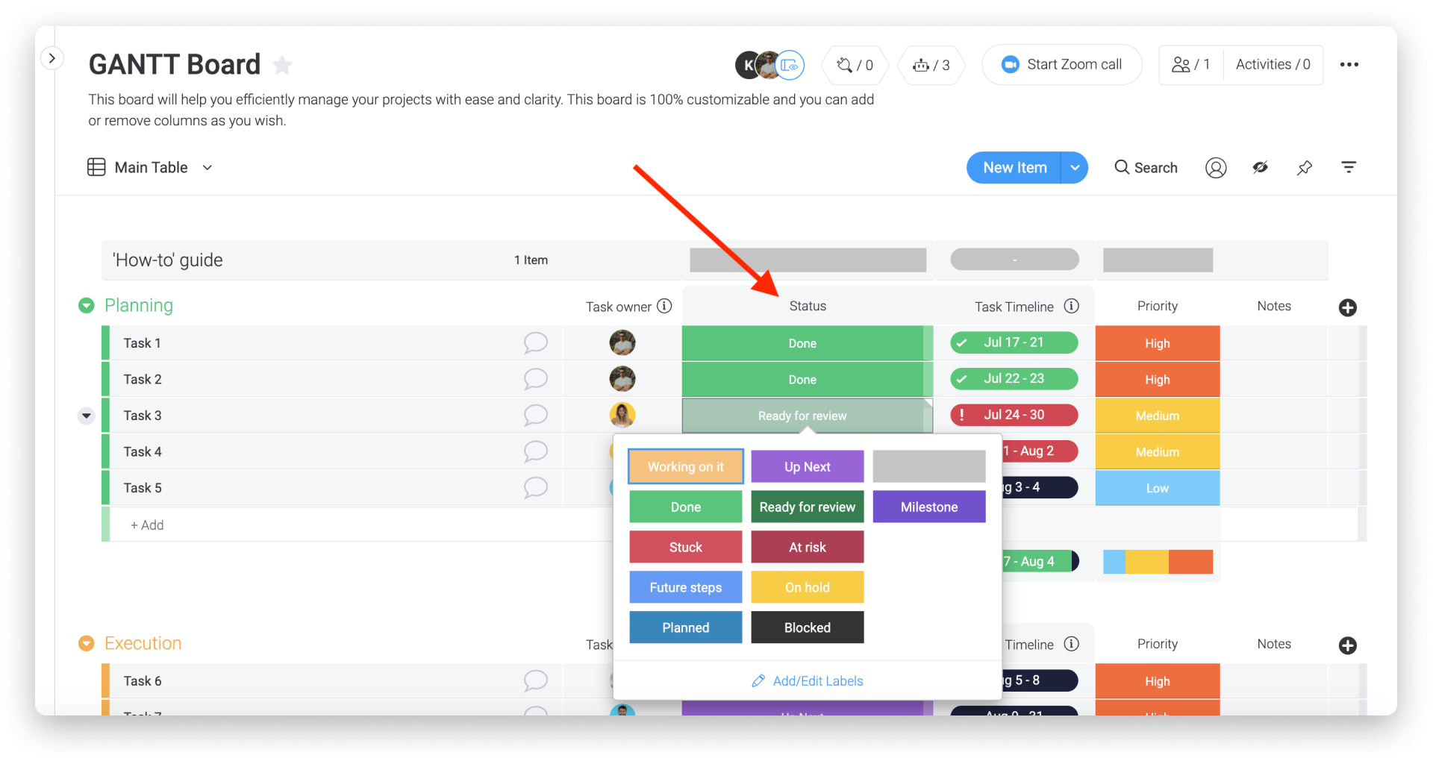Click Priority column header in Planning

[x=1157, y=306]
